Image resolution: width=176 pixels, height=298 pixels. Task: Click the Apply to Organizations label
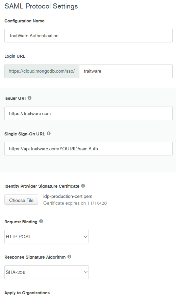(27, 293)
